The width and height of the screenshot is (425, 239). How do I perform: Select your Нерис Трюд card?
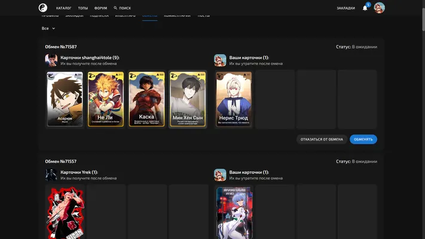tap(234, 99)
